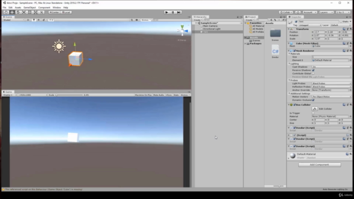Click Stats button in Game view
The image size is (354, 199).
coord(176,95)
